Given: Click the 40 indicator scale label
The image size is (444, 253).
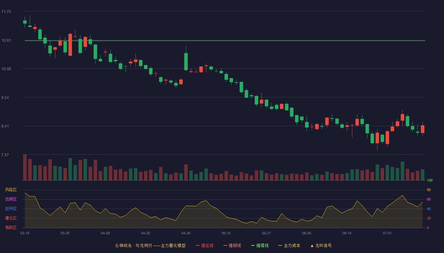Looking at the screenshot, I should [429, 209].
